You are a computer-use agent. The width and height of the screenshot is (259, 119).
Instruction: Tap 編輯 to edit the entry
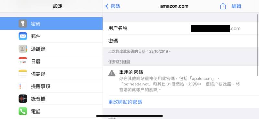pos(236,6)
